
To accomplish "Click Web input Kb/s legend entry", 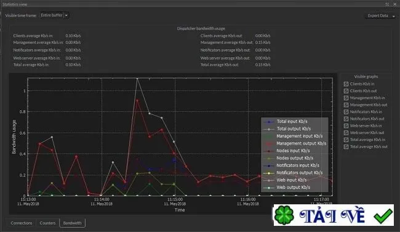I will [285, 180].
